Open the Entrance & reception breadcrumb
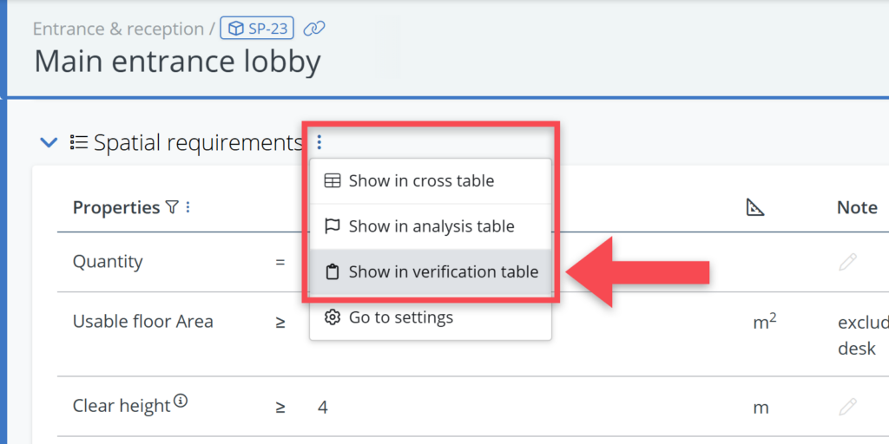 tap(117, 29)
